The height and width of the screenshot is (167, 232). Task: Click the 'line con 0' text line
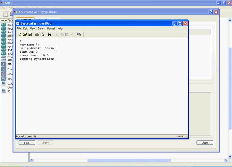pos(29,52)
